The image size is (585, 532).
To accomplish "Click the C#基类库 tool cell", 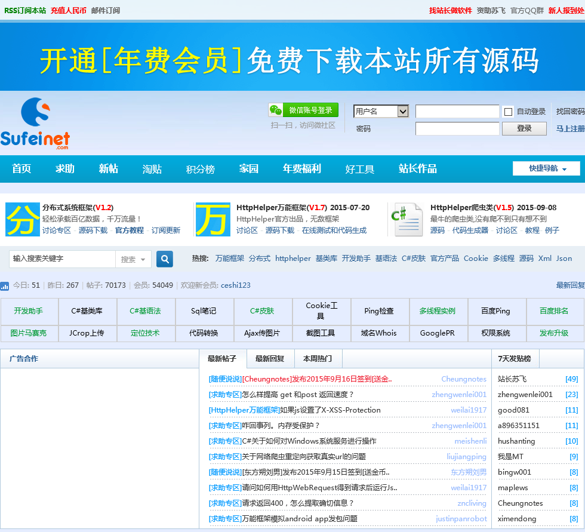I will 87,311.
